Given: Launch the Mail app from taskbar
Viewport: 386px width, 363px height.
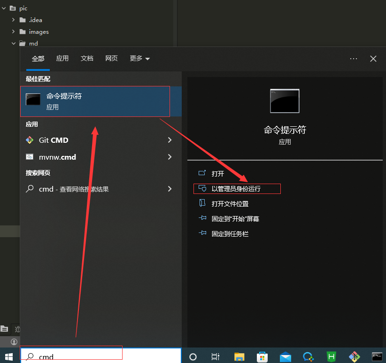Looking at the screenshot, I should pos(286,356).
